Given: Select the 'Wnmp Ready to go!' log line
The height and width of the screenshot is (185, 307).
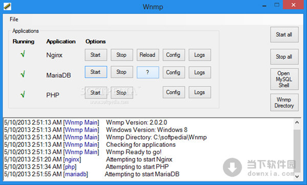Looking at the screenshot, I should click(x=134, y=152).
